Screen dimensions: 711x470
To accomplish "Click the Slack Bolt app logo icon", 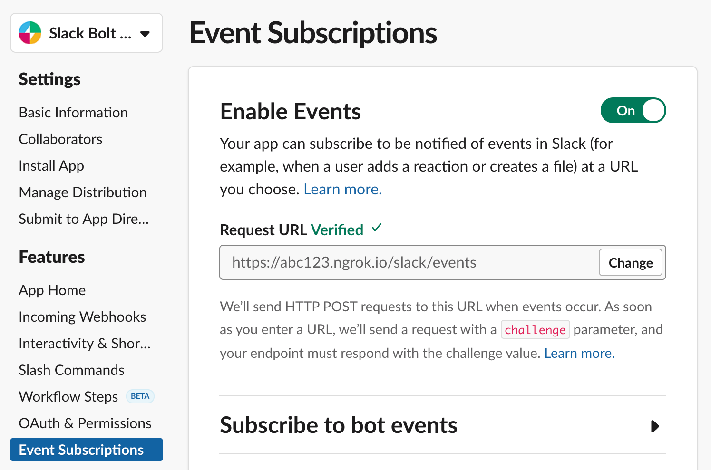I will [29, 33].
